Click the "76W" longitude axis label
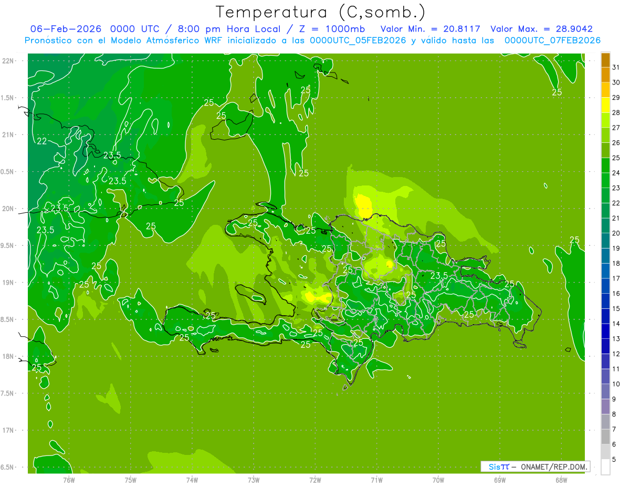Viewport: 630px width, 487px height. click(69, 480)
